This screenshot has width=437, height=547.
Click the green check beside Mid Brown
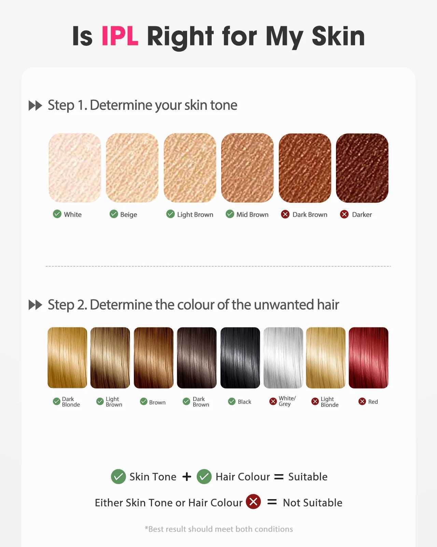(x=230, y=214)
